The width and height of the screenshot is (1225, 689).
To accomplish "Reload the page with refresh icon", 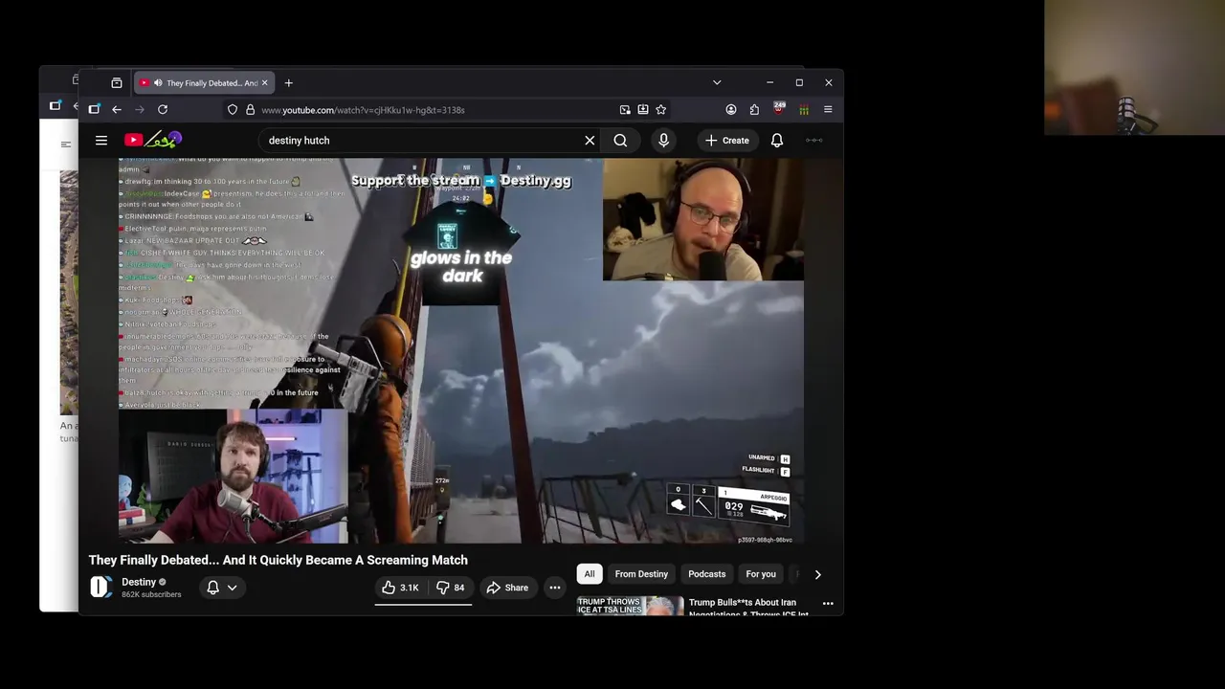I will pyautogui.click(x=163, y=110).
